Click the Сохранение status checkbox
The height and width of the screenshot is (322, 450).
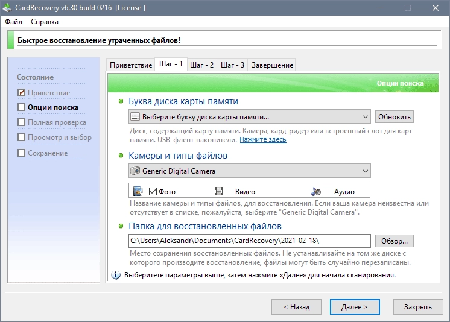coord(22,153)
